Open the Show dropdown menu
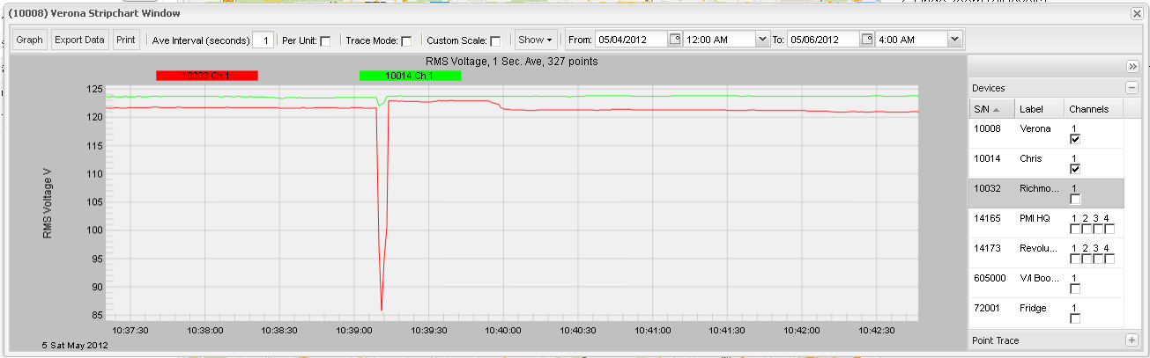 coord(535,40)
